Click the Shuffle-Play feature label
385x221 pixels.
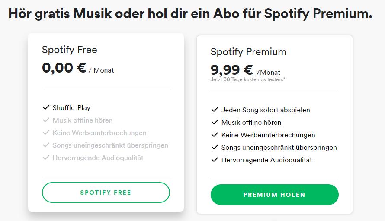pos(71,108)
